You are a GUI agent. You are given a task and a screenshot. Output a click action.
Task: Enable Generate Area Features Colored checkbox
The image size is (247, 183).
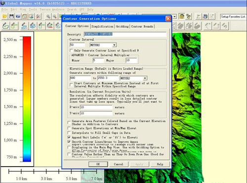(x=69, y=123)
